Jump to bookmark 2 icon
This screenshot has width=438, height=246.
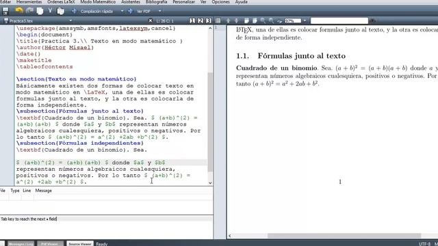click(x=201, y=20)
